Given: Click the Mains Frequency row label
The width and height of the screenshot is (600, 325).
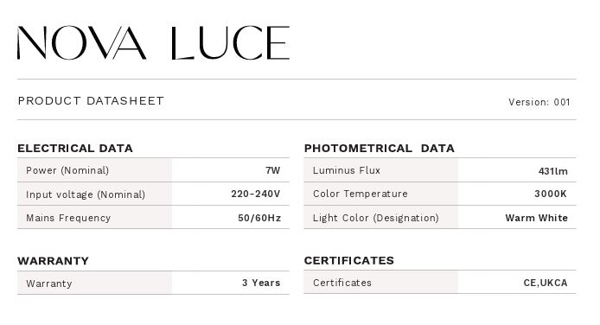Looking at the screenshot, I should click(68, 218).
